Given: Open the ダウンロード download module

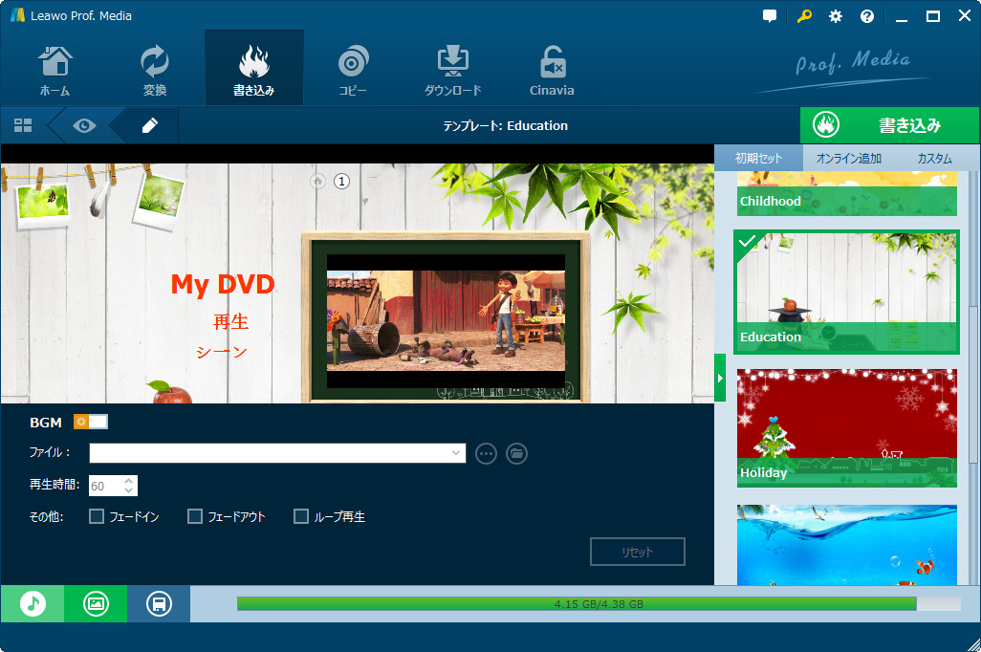Looking at the screenshot, I should tap(452, 72).
